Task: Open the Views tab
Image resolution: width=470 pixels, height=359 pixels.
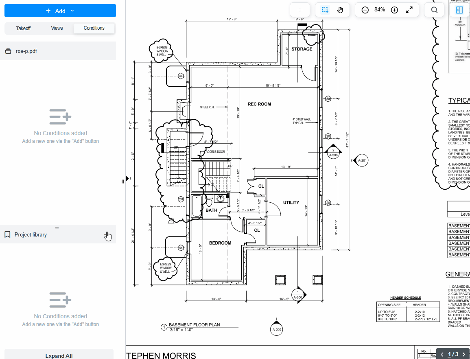Action: coord(57,28)
